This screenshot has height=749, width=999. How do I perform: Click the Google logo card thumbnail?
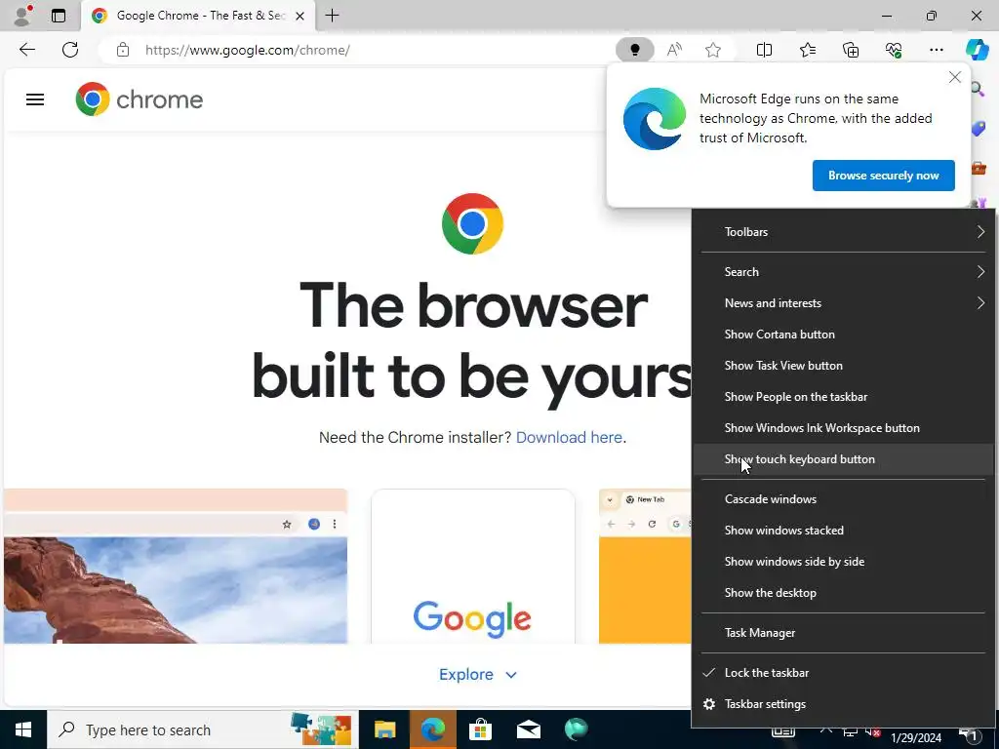click(x=473, y=567)
